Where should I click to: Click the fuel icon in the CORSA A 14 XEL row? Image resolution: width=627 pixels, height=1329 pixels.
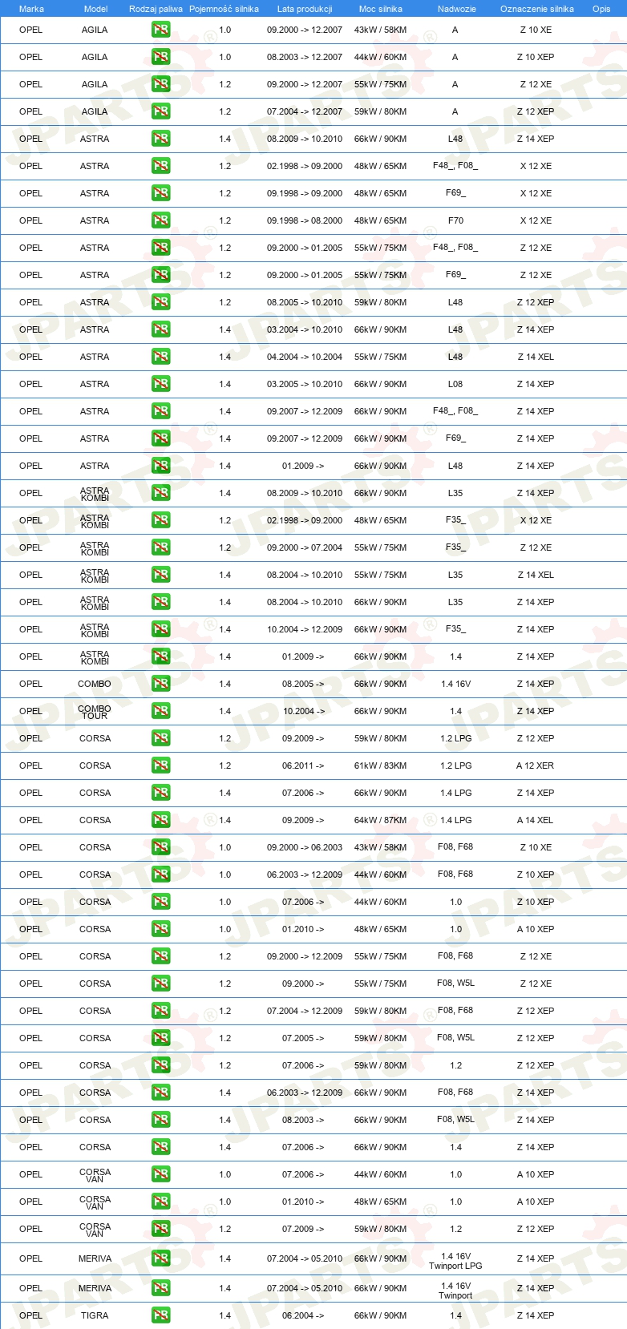coord(160,820)
